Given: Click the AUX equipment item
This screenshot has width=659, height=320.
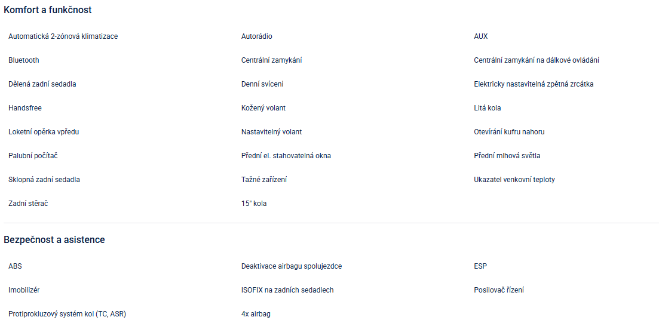Looking at the screenshot, I should pyautogui.click(x=480, y=36).
